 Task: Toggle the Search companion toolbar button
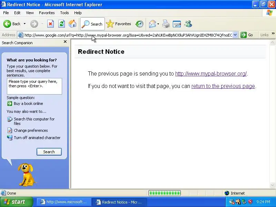pyautogui.click(x=92, y=24)
